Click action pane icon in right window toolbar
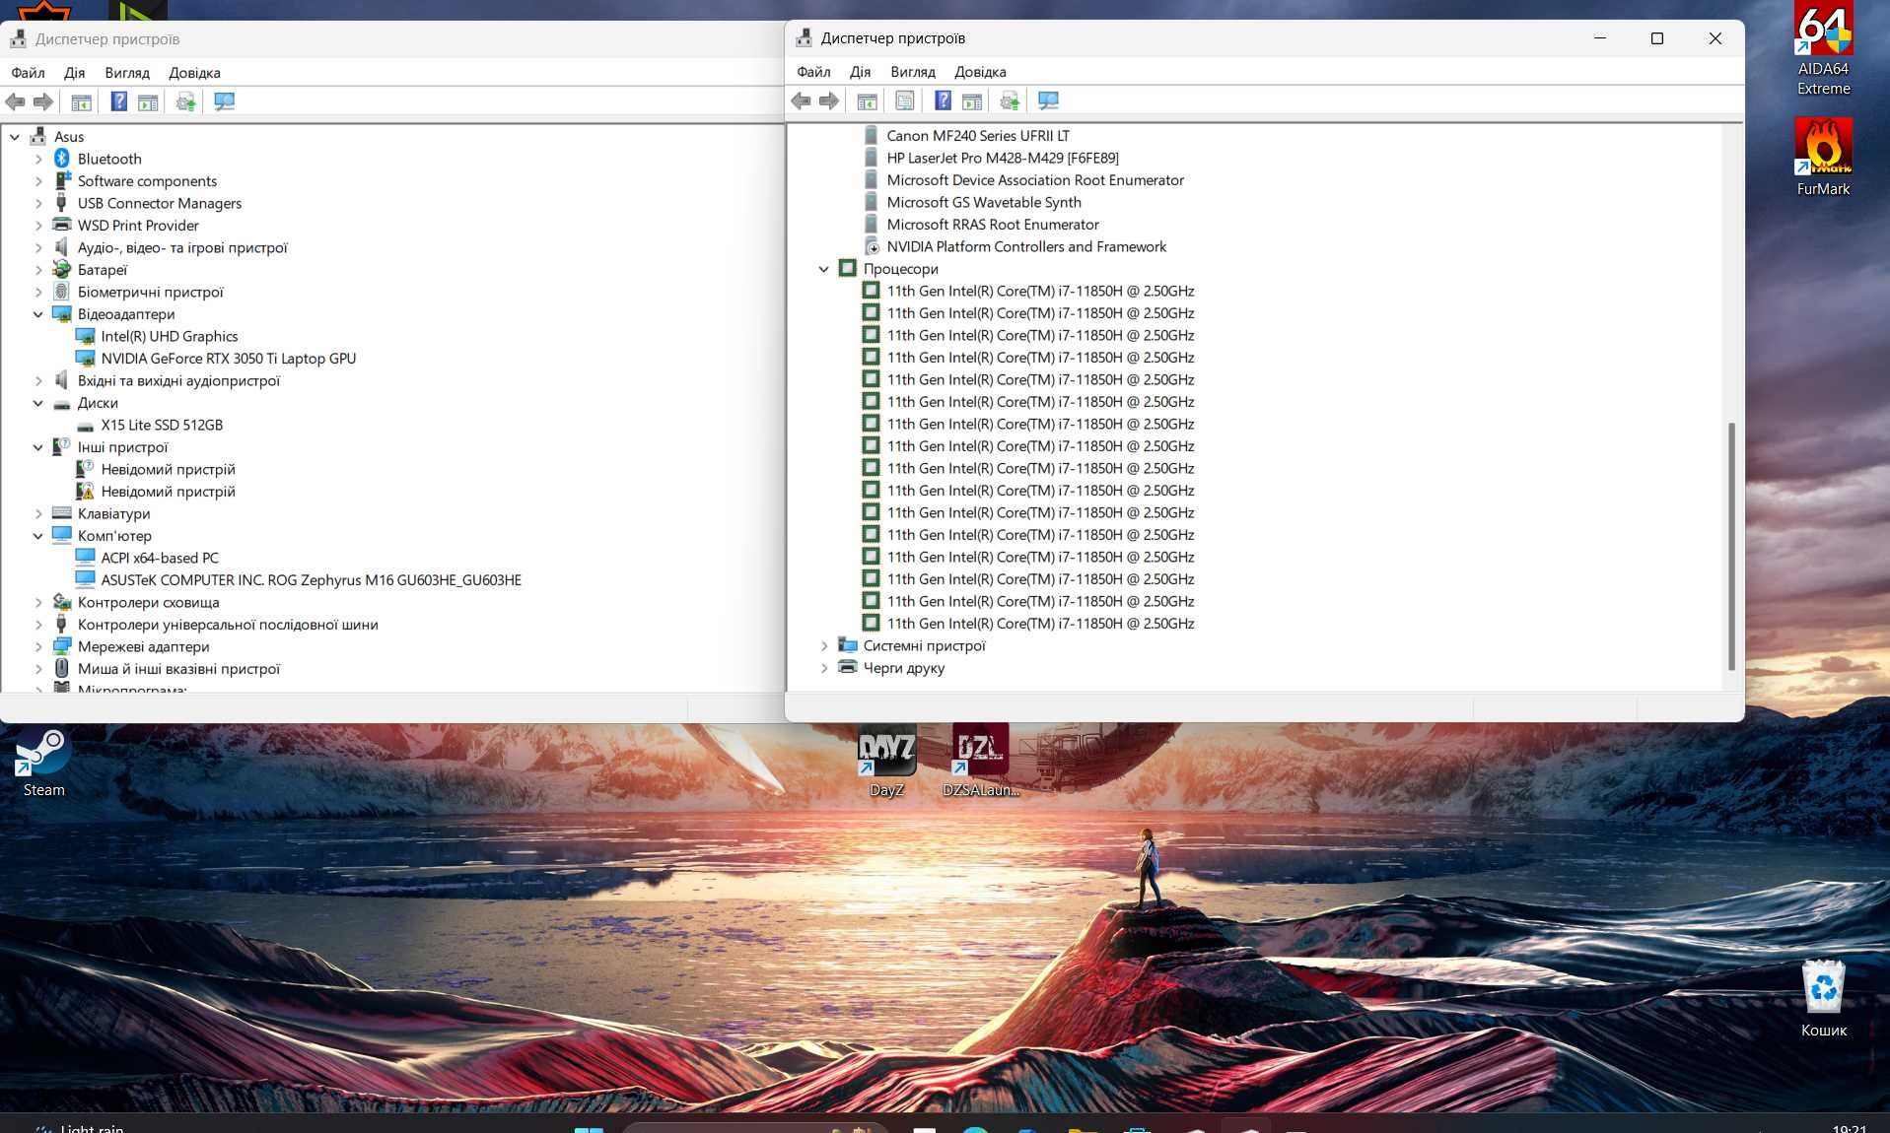 [972, 100]
